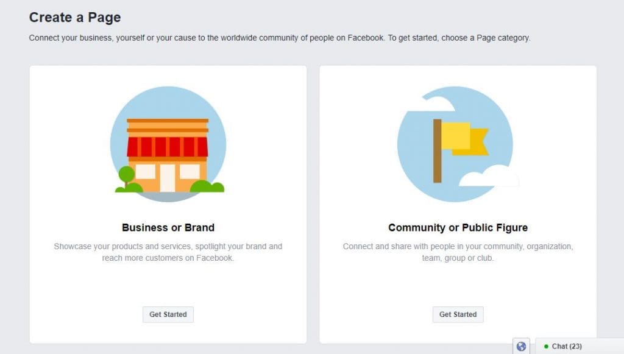The height and width of the screenshot is (354, 624).
Task: Click the yellow flag illustration
Action: pos(465,138)
